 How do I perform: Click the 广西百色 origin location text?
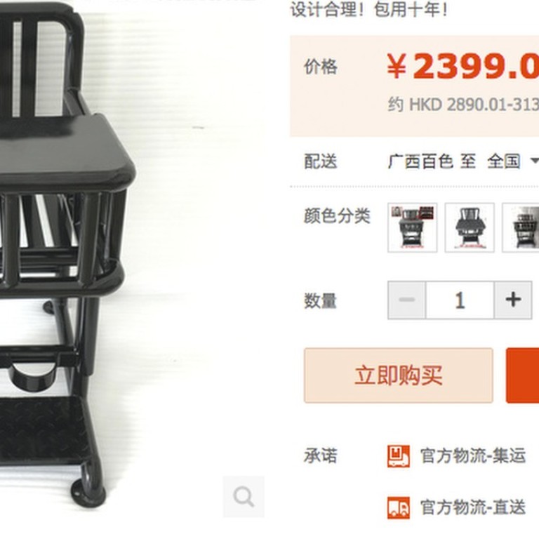click(420, 161)
